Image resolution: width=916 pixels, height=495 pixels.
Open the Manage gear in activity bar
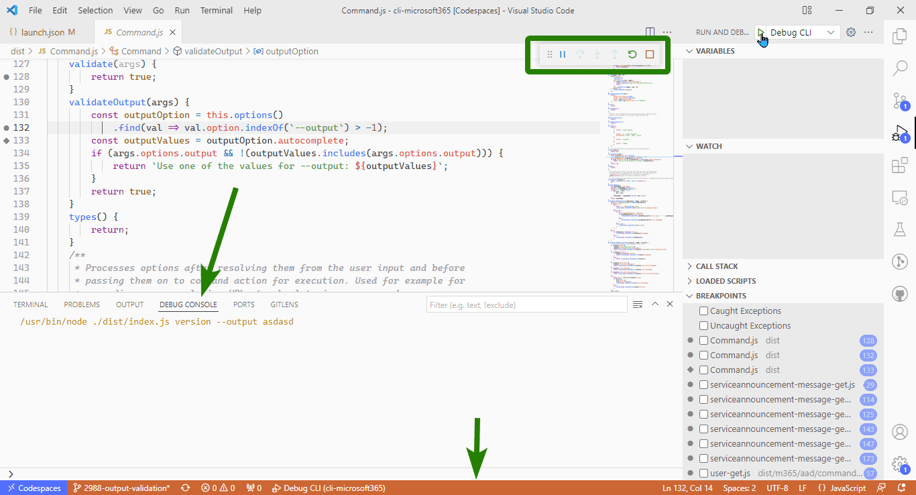tap(899, 464)
